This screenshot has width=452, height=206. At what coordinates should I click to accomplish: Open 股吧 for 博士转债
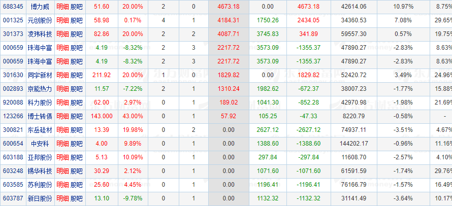(x=76, y=116)
